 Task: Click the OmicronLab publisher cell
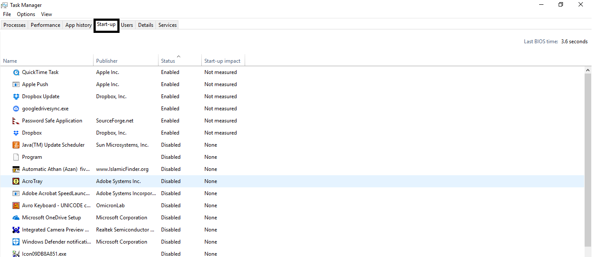tap(110, 206)
